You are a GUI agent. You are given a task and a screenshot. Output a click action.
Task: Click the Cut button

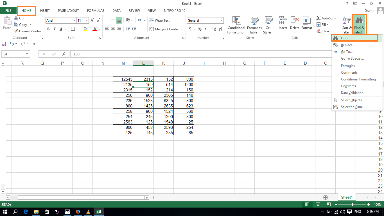click(19, 18)
